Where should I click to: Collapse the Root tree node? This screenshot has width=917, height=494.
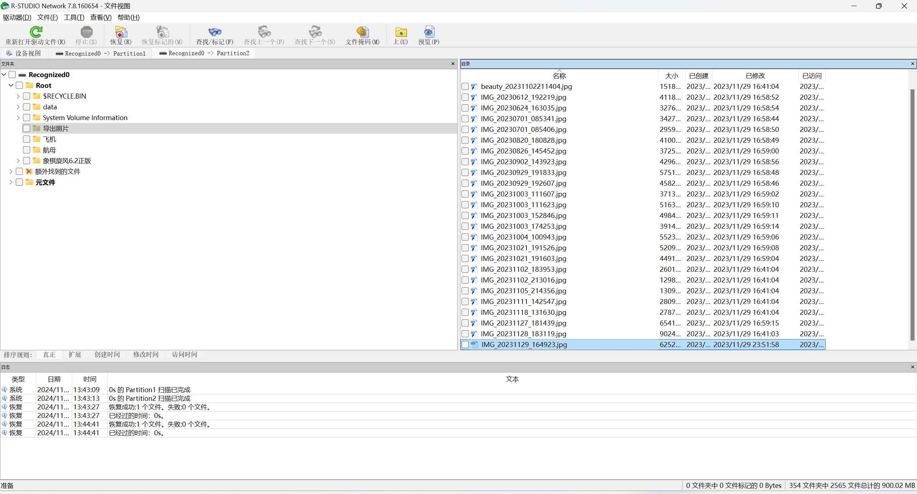click(x=11, y=85)
